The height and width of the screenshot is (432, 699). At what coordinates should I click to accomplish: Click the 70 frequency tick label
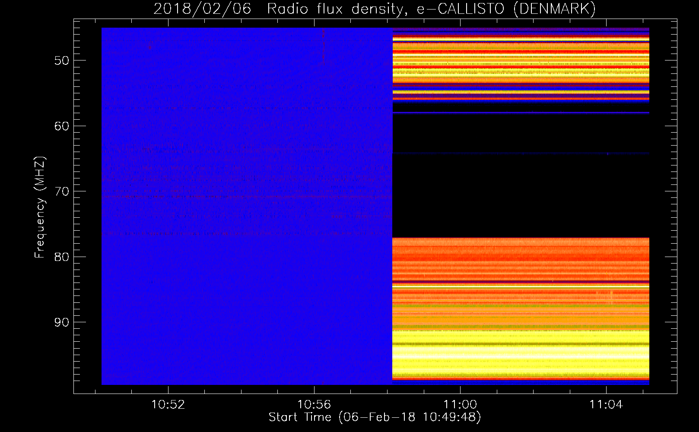click(x=62, y=191)
